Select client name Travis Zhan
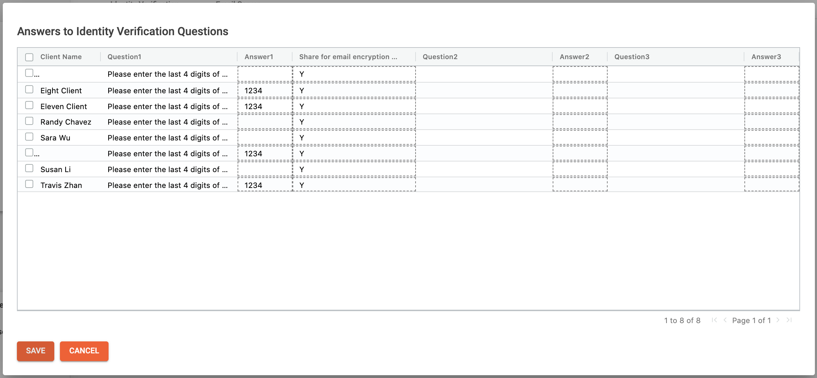Screen dimensions: 817x378 click(61, 185)
